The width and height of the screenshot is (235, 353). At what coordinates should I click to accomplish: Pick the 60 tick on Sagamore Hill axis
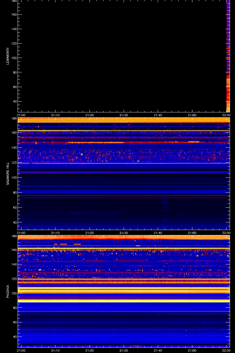click(15, 207)
